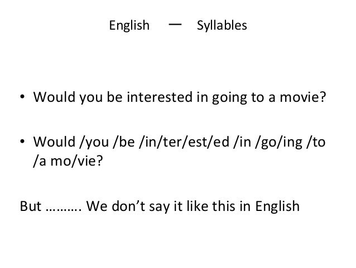
Task: Click the word But in bottom line
Action: click(x=31, y=206)
